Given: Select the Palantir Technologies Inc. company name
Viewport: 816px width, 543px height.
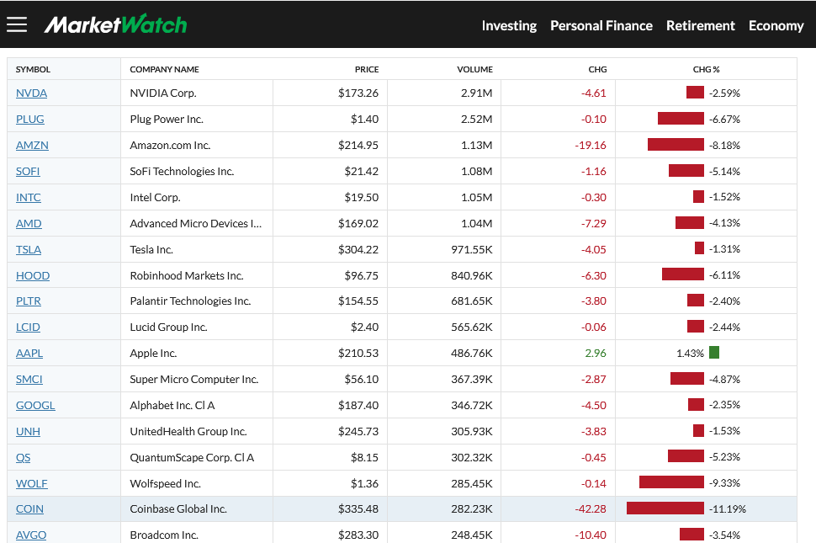Looking at the screenshot, I should click(190, 301).
